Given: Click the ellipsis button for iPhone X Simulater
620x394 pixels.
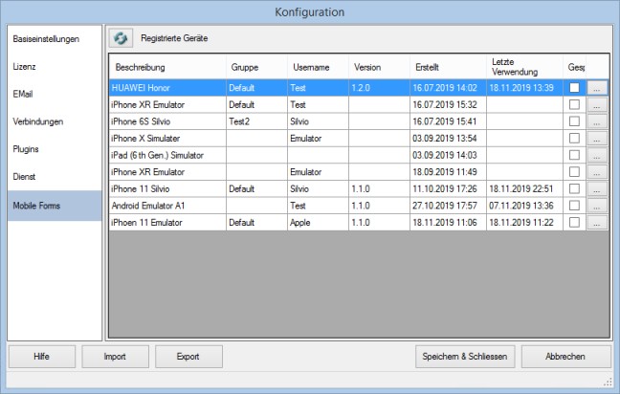Looking at the screenshot, I should tap(597, 139).
